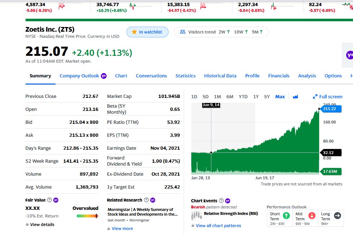
Task: Open View all chart patterns
Action: point(218,225)
